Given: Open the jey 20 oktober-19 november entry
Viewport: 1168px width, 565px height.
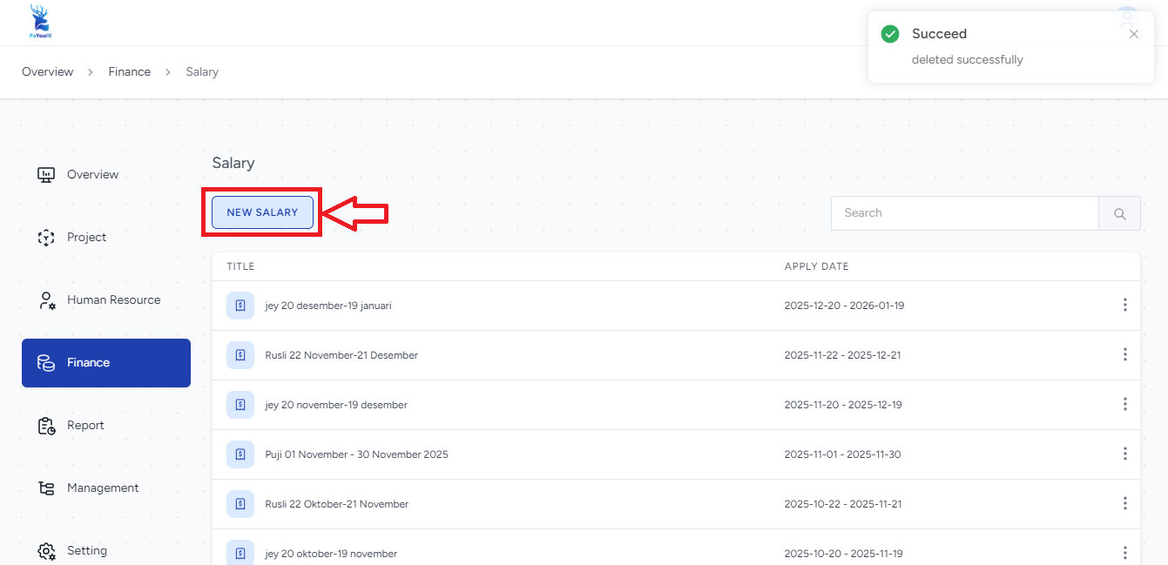Looking at the screenshot, I should pyautogui.click(x=331, y=554).
